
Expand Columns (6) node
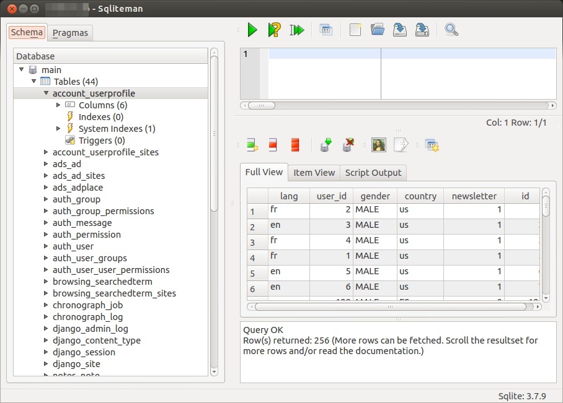pyautogui.click(x=58, y=105)
